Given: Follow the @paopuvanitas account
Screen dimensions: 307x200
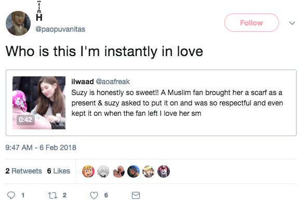Looking at the screenshot, I should [x=251, y=23].
